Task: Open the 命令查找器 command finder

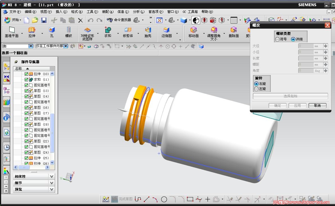Action: click(x=119, y=20)
